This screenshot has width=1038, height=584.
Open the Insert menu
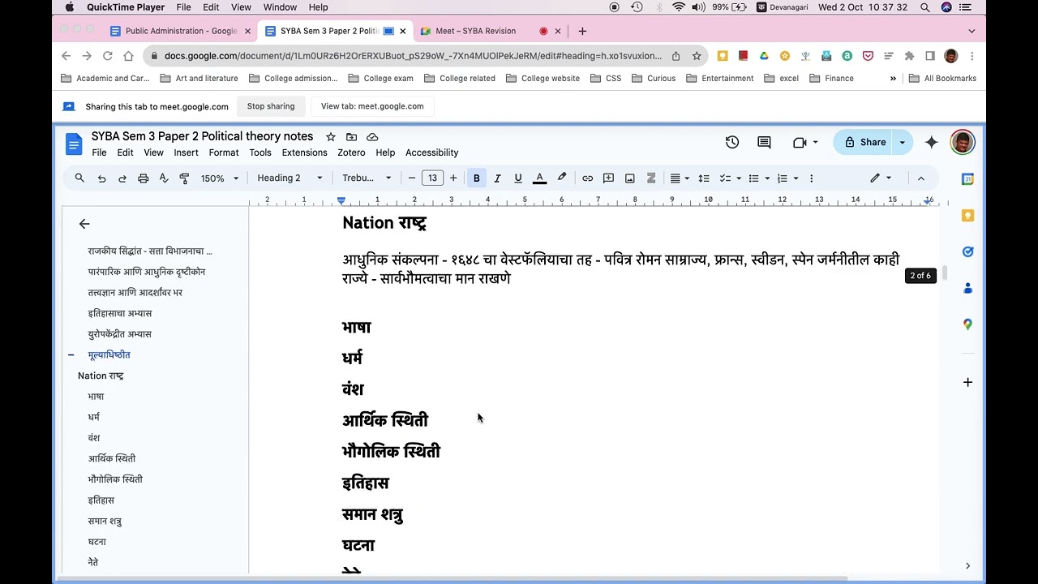click(186, 152)
